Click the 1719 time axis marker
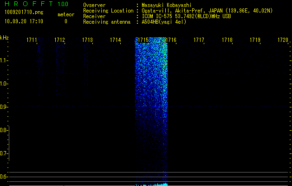The height and width of the screenshot is (186, 292). coord(255,40)
